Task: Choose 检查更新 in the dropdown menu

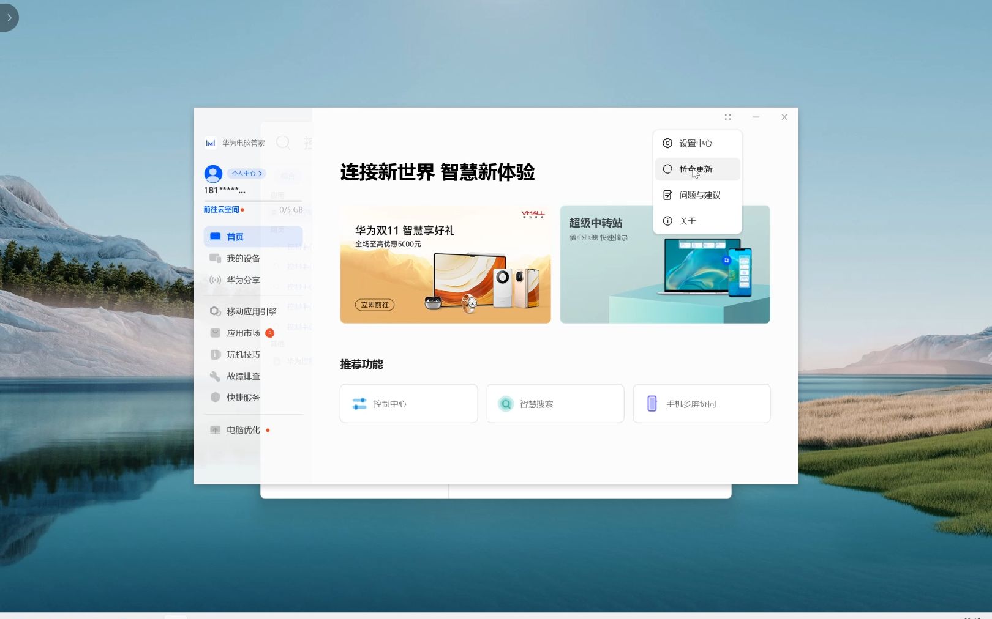Action: point(697,169)
